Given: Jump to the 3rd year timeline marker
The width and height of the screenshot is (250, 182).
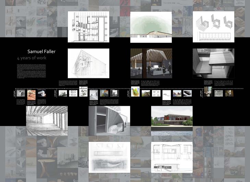Looking at the screenshot, I should tap(129, 93).
